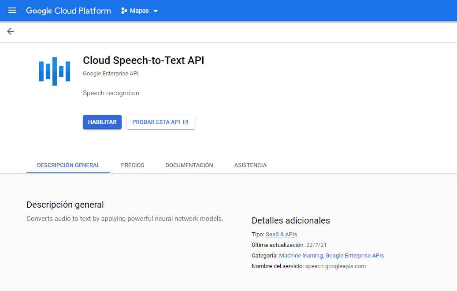
Task: Select the DESCRIPCIÓN GENERAL tab
Action: coord(68,165)
